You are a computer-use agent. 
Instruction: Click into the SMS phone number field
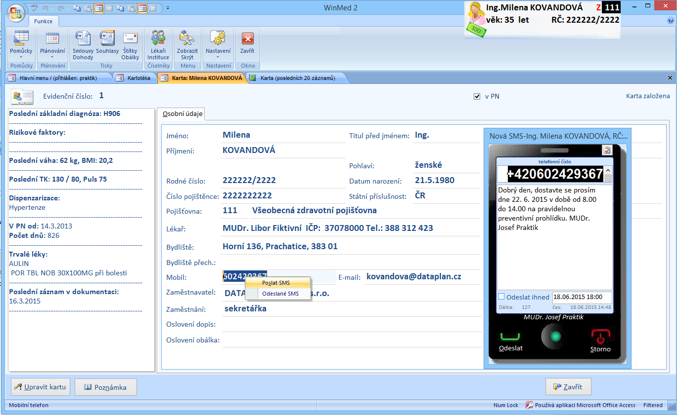point(550,174)
